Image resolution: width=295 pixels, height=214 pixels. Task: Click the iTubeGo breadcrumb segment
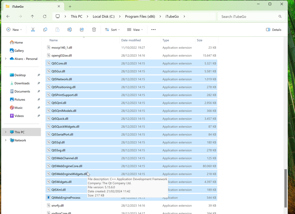coord(172,16)
